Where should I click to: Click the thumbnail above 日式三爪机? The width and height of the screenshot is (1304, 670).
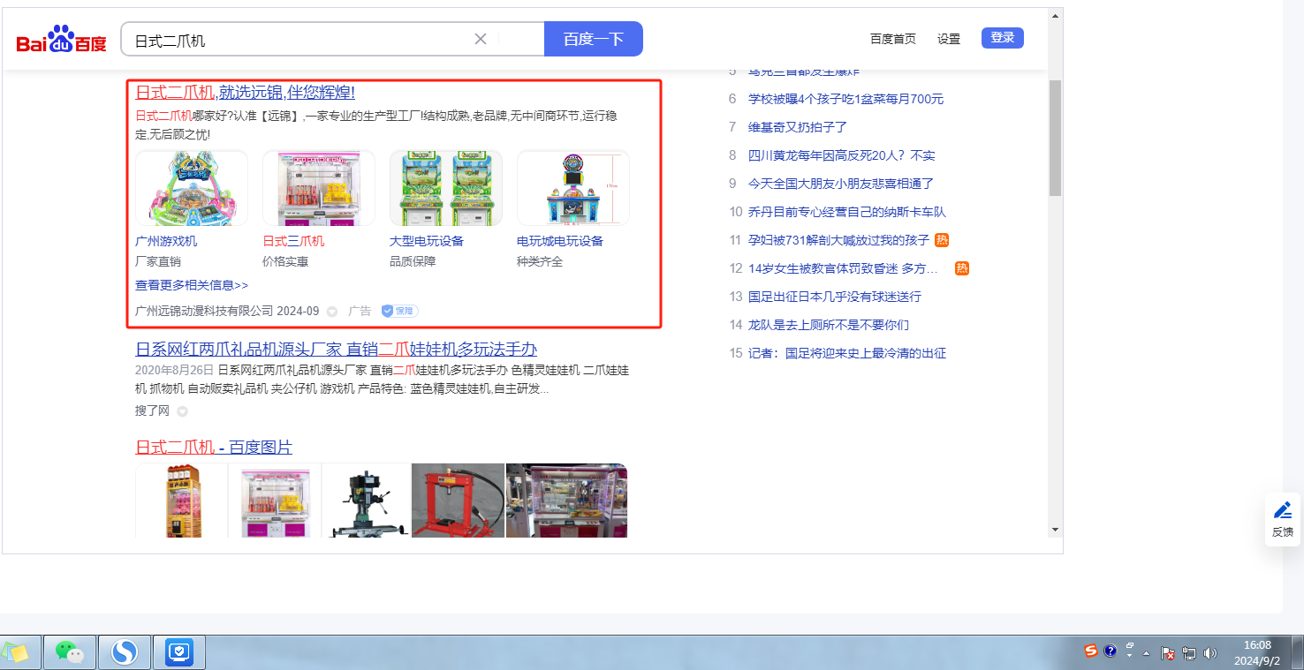[x=319, y=188]
